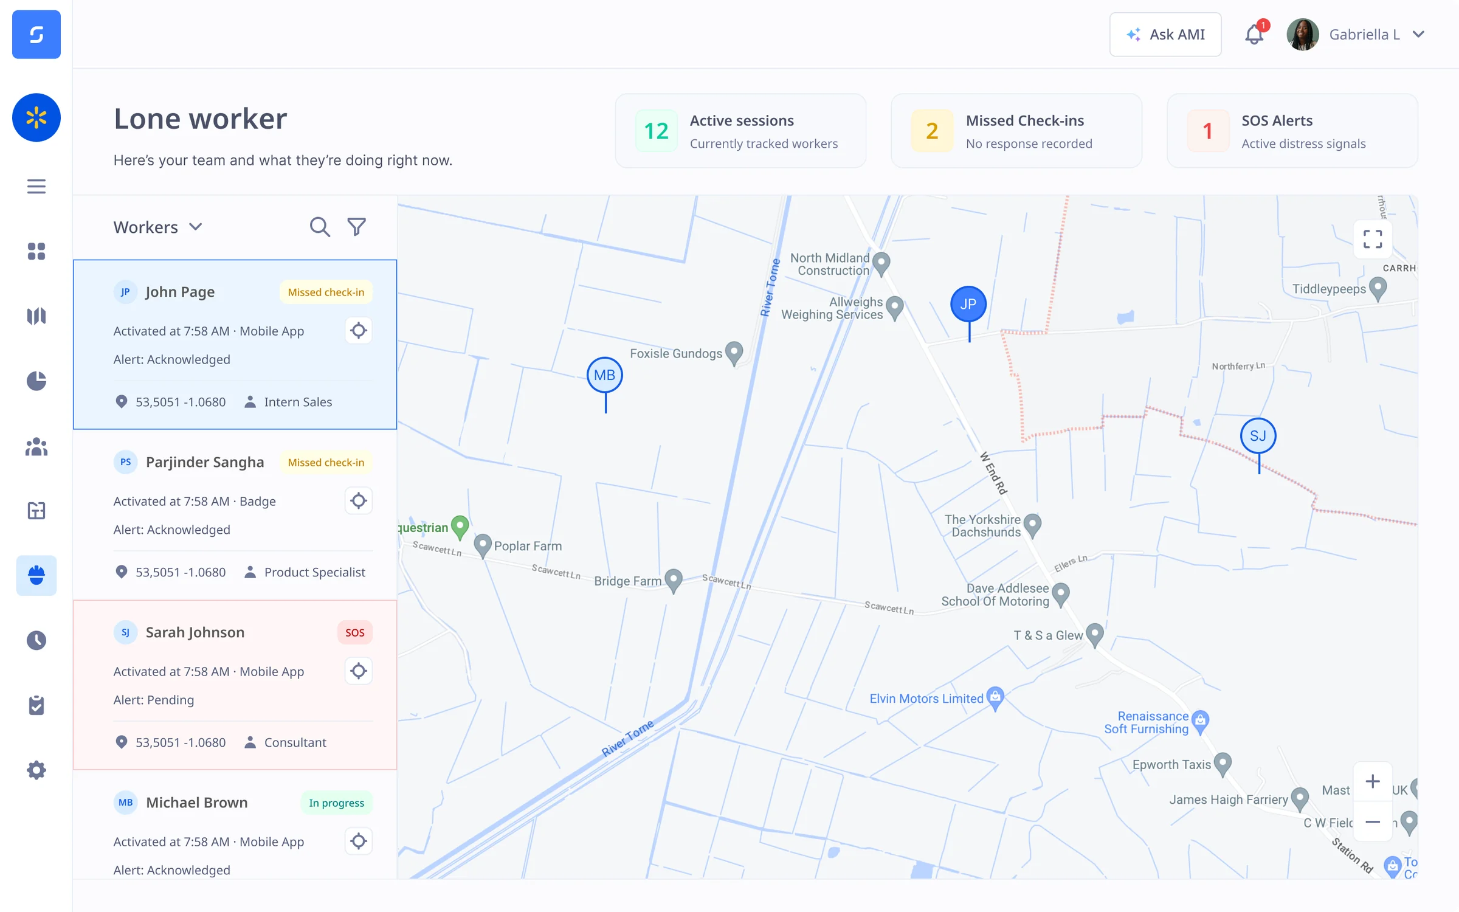Locate John Page on the map
This screenshot has width=1459, height=912.
359,331
